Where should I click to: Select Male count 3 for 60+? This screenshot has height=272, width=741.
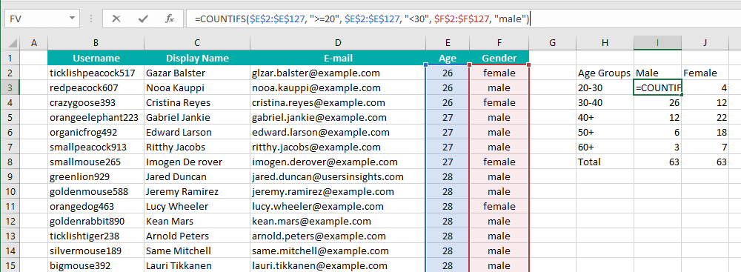pyautogui.click(x=657, y=147)
